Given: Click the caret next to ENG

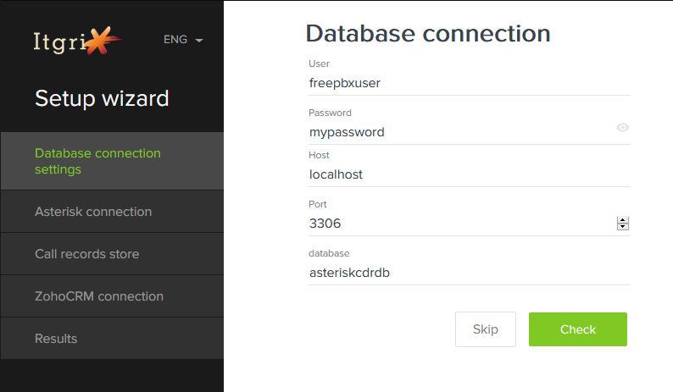Looking at the screenshot, I should tap(198, 41).
